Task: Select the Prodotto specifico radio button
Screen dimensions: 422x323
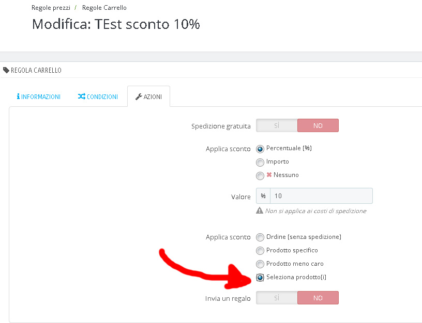Action: coord(260,251)
